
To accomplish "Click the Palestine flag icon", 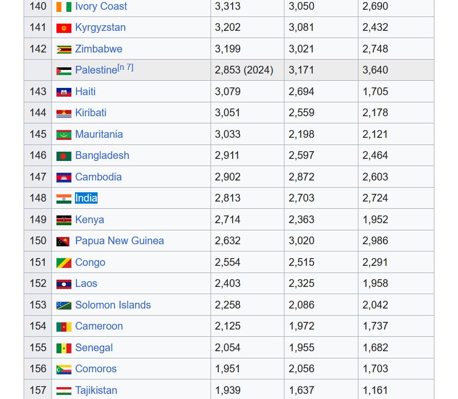I will coord(64,71).
